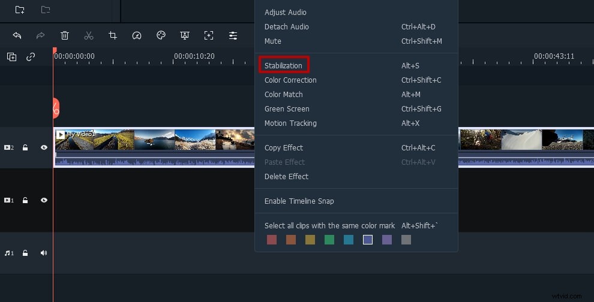Click the add new folder icon
594x302 pixels.
point(20,10)
